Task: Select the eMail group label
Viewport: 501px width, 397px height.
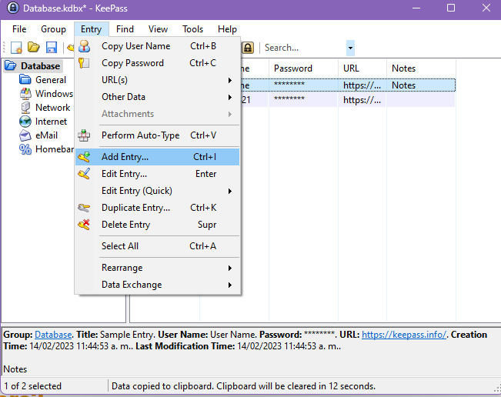Action: coord(46,135)
